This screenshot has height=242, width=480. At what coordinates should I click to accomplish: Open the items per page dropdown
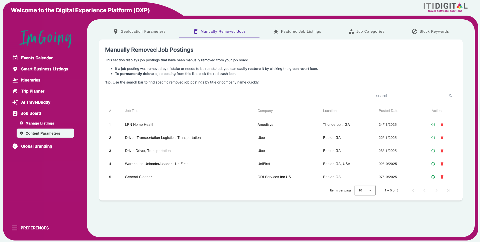click(x=365, y=190)
